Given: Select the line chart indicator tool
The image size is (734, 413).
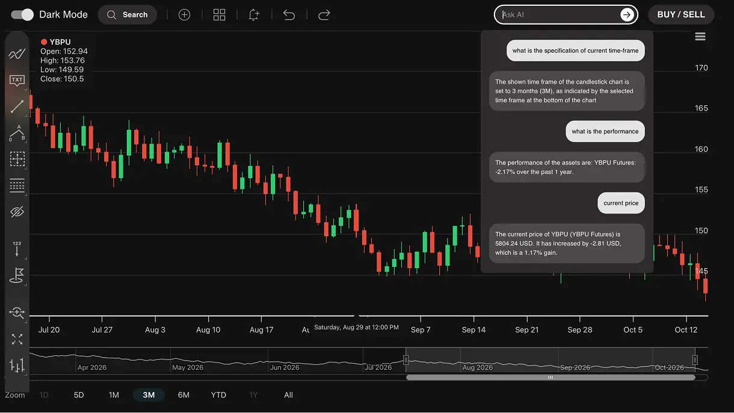Looking at the screenshot, I should click(x=17, y=54).
